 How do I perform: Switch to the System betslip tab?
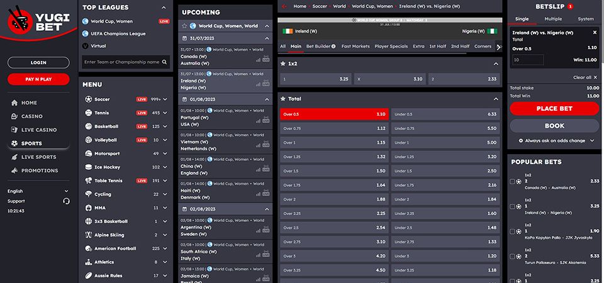click(x=586, y=19)
